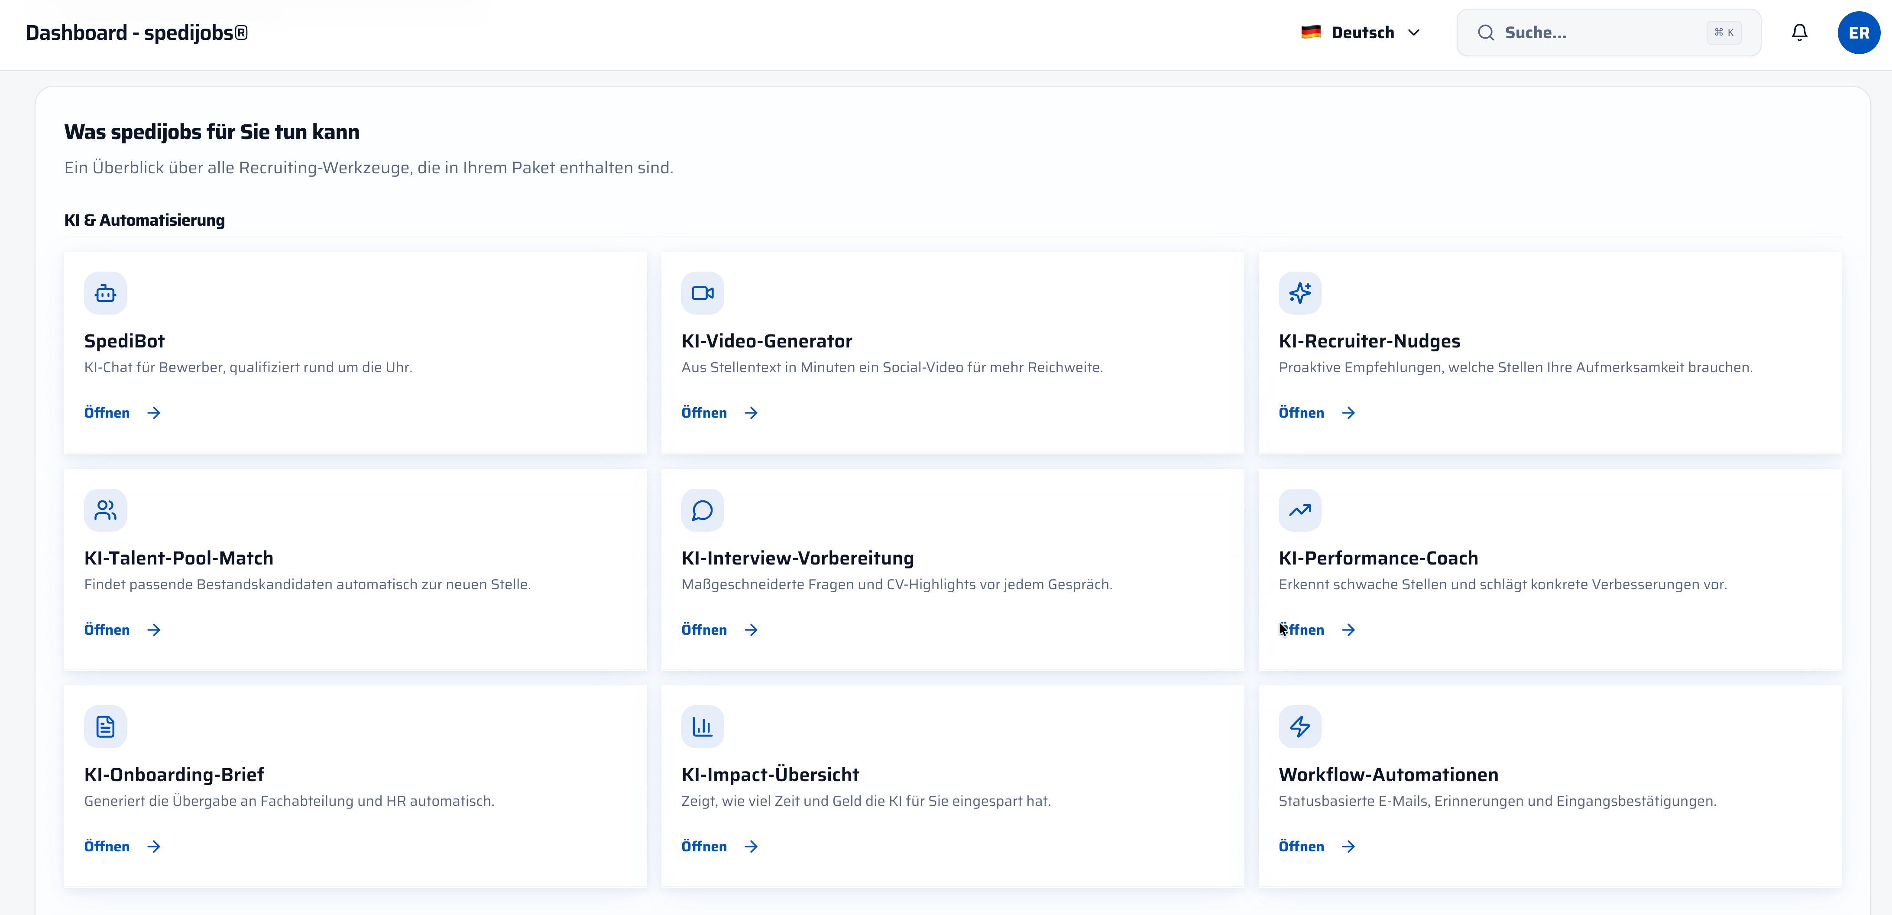Click the KI-Recruiter-Nudges card title
The height and width of the screenshot is (915, 1892).
coord(1369,341)
